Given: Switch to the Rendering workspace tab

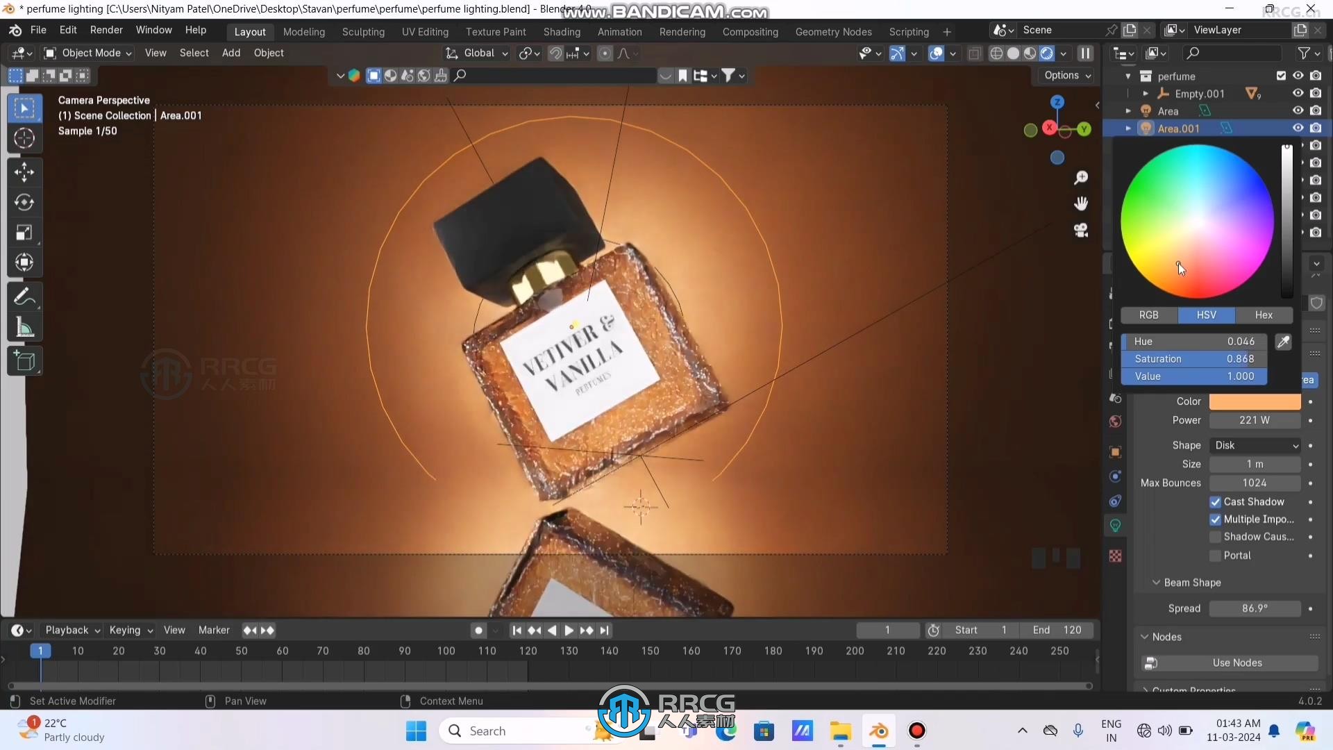Looking at the screenshot, I should [x=681, y=31].
